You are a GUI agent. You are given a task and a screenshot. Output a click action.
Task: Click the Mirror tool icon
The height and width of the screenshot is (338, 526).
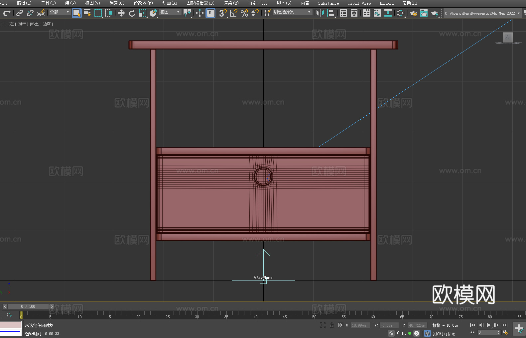click(x=320, y=13)
